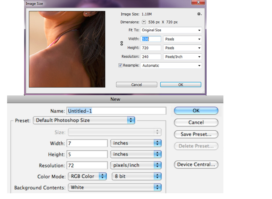Open the Fit To Original Size dropdown
Screen dimensions: 272x199
[x=171, y=30]
